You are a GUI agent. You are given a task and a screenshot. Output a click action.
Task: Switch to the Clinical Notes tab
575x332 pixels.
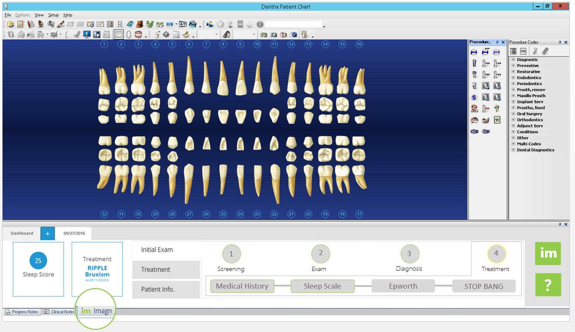pyautogui.click(x=59, y=312)
